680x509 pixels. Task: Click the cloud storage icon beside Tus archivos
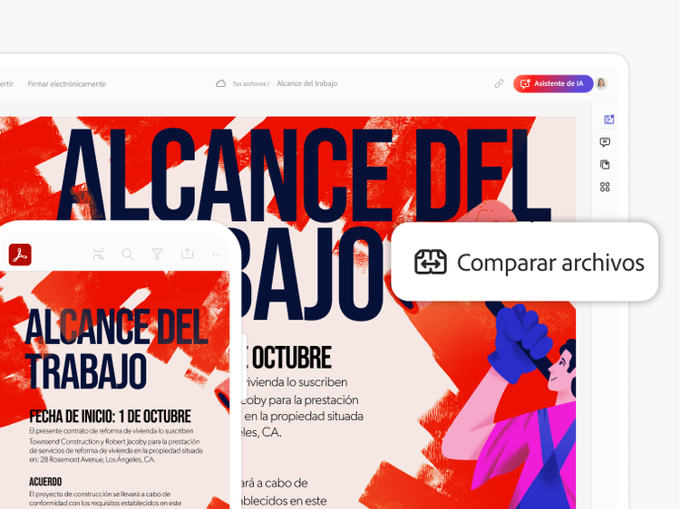[220, 83]
